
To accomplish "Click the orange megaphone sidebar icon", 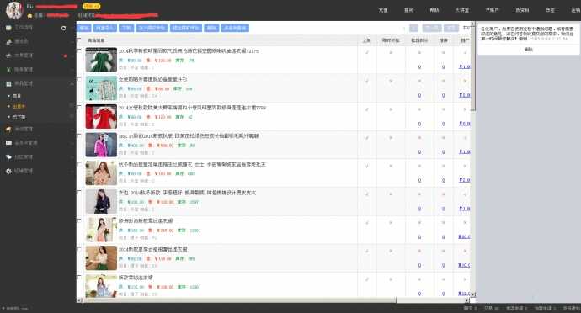I will click(x=8, y=129).
